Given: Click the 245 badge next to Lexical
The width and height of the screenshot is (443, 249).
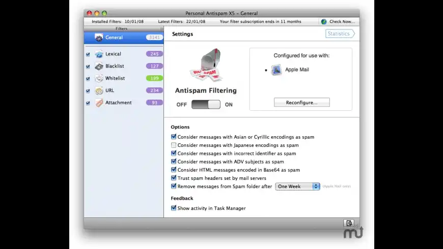Looking at the screenshot, I should click(x=154, y=54).
